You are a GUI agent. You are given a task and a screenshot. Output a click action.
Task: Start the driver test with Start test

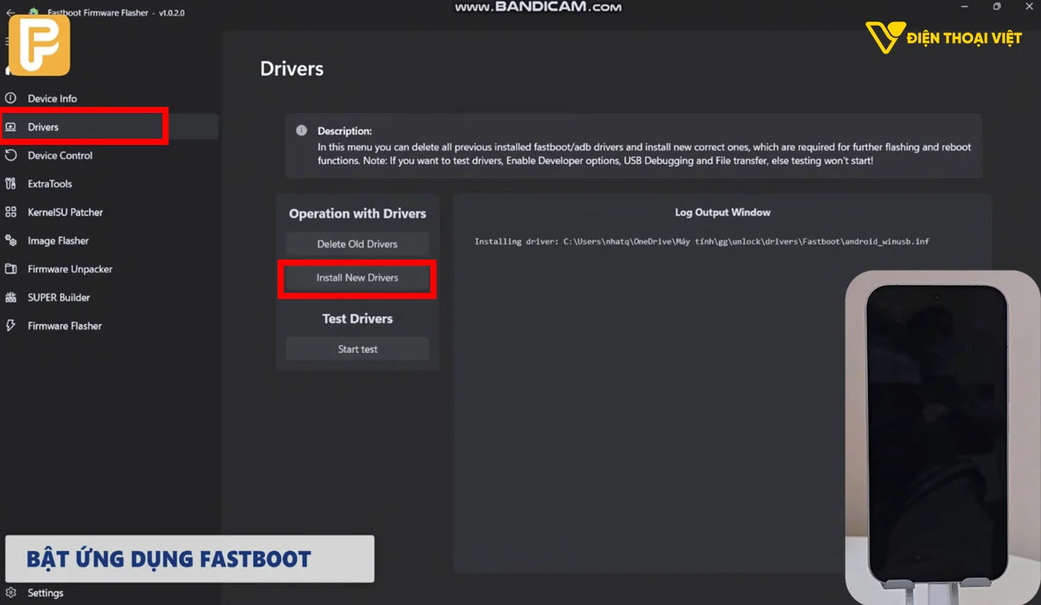pos(357,349)
